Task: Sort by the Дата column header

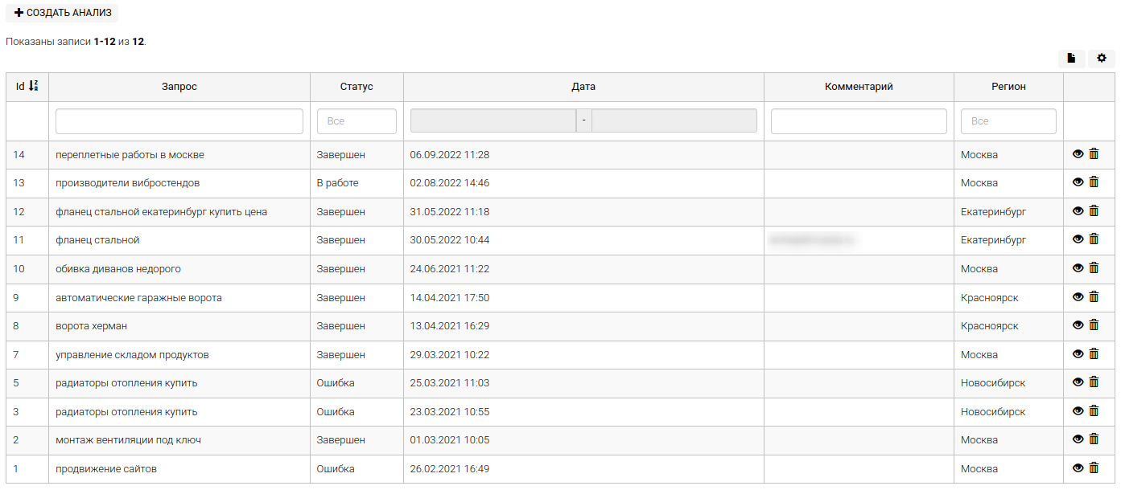Action: click(x=583, y=87)
